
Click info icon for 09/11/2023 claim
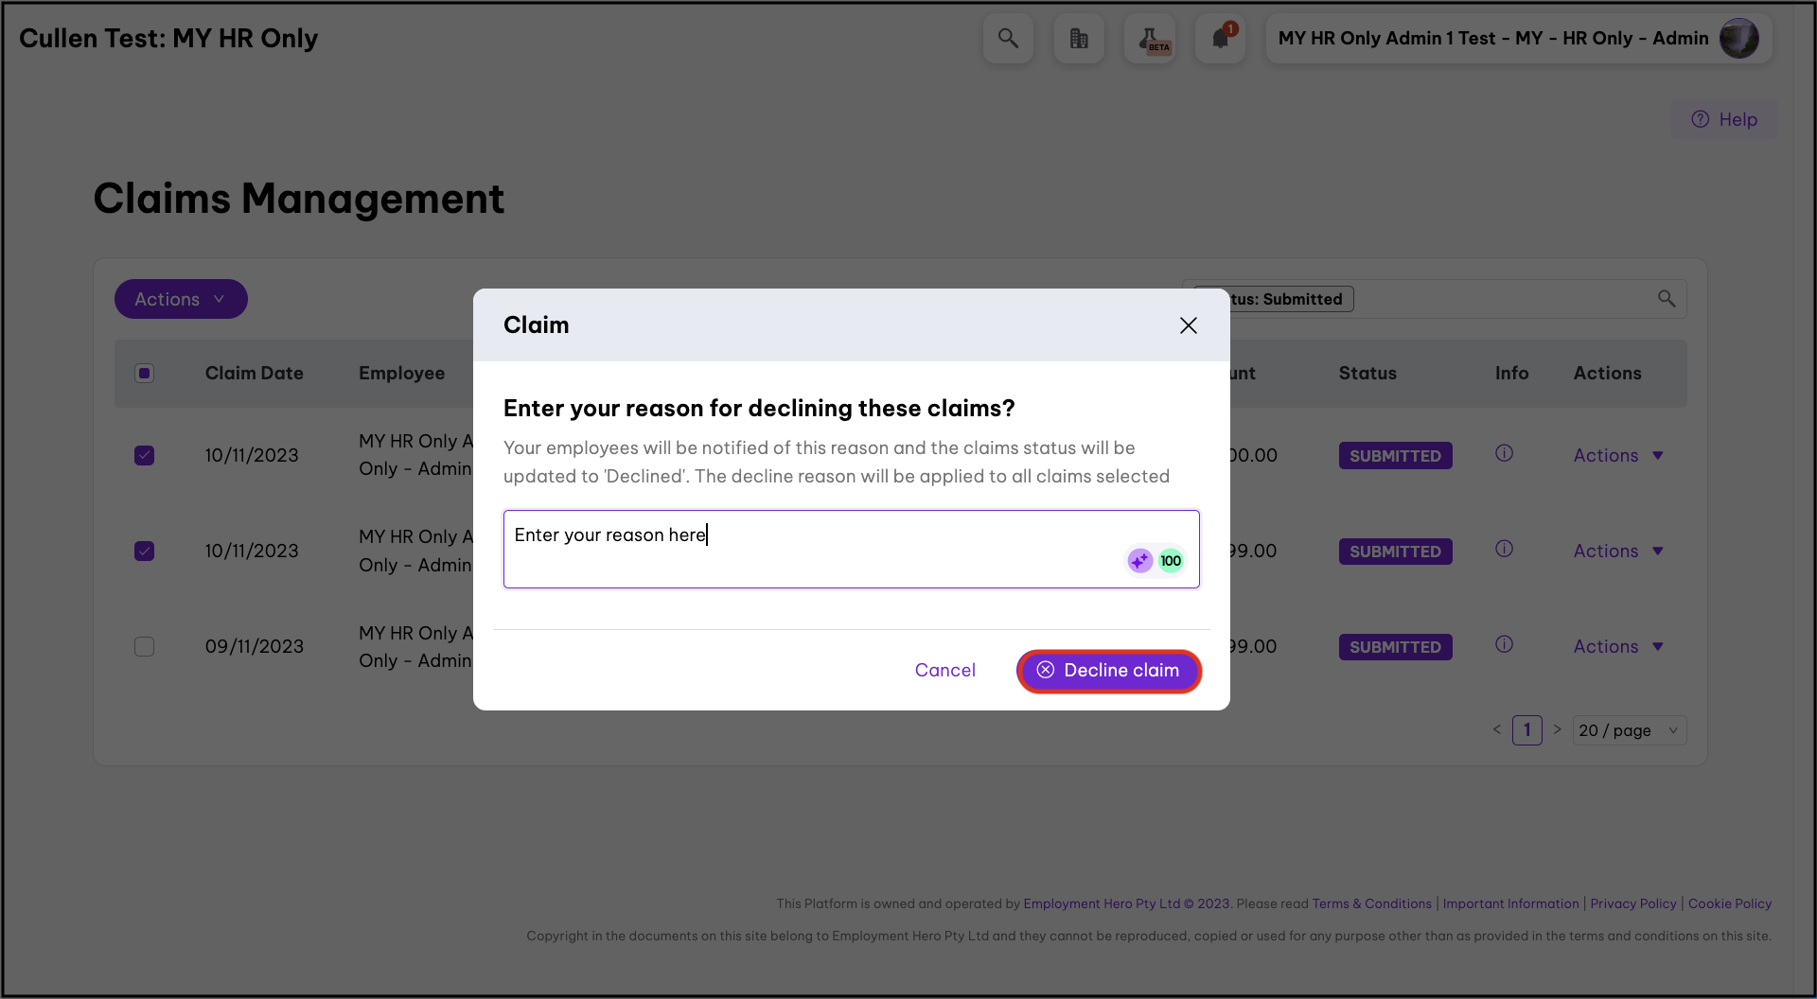[x=1504, y=644]
